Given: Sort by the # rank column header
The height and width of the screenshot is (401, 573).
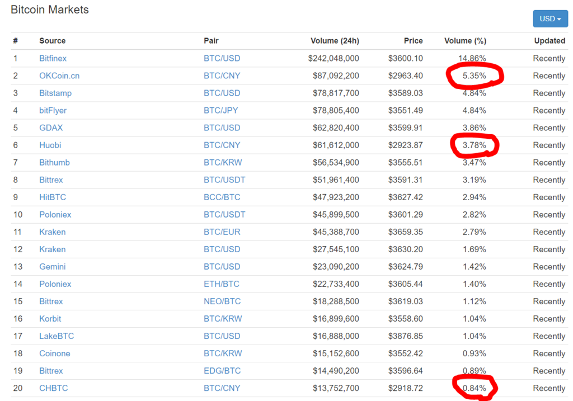Looking at the screenshot, I should click(x=15, y=41).
